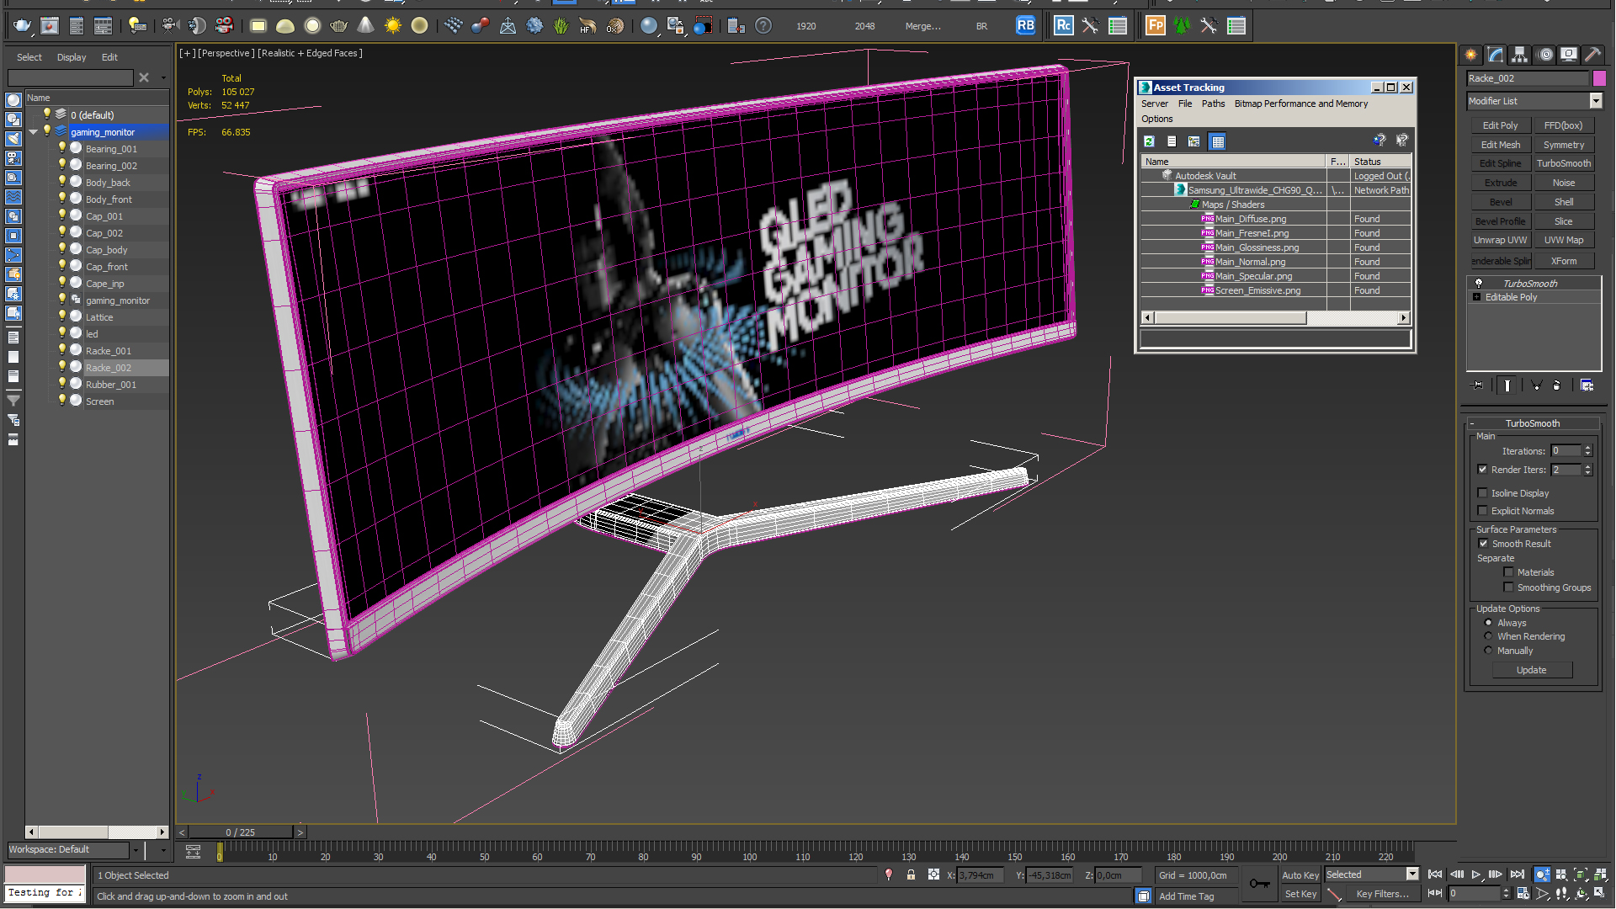Screen dimensions: 1616x909
Task: Click the Play Animation button
Action: pyautogui.click(x=1476, y=875)
